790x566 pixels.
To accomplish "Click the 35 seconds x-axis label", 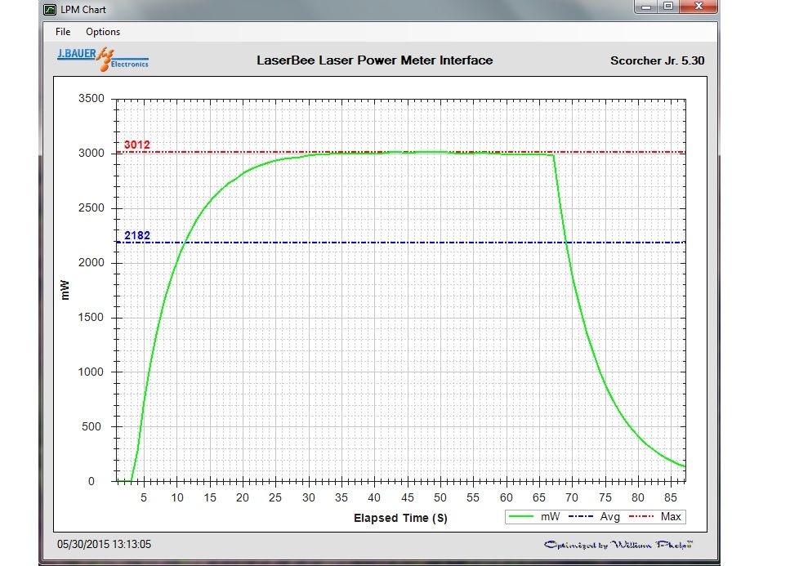I will (341, 498).
